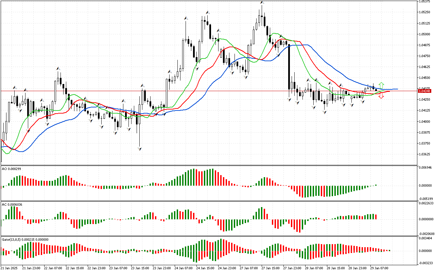Click the 29 Jan 07:00 time label

point(379,268)
